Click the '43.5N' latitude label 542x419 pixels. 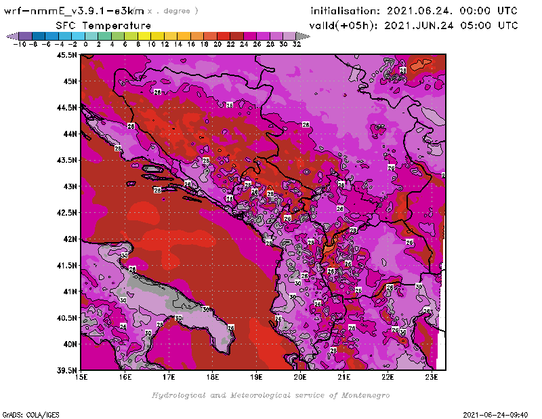coord(66,160)
